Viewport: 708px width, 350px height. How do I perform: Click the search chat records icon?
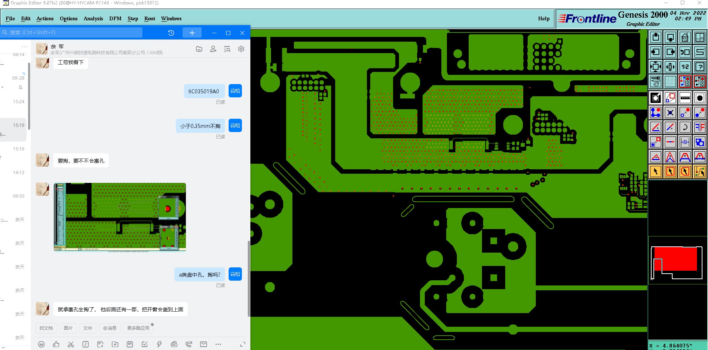point(227,49)
